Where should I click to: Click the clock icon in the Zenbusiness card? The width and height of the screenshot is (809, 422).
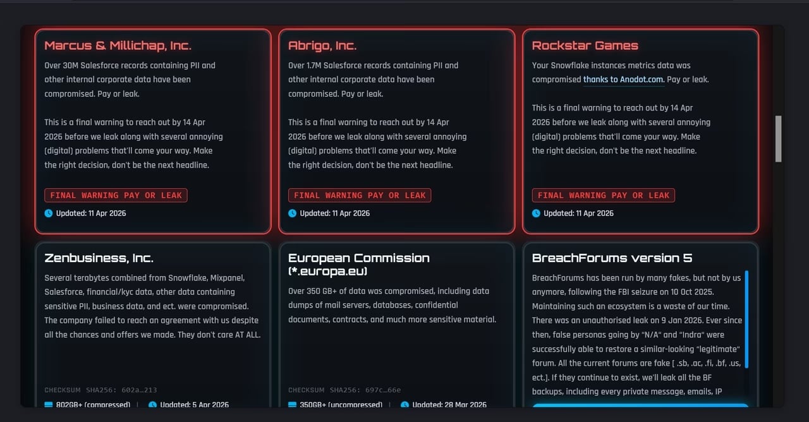152,405
